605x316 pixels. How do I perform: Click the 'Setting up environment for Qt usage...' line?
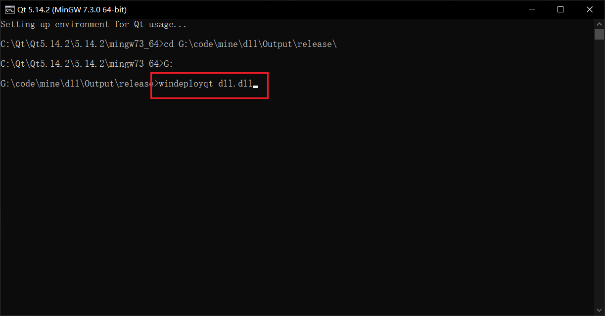[93, 24]
